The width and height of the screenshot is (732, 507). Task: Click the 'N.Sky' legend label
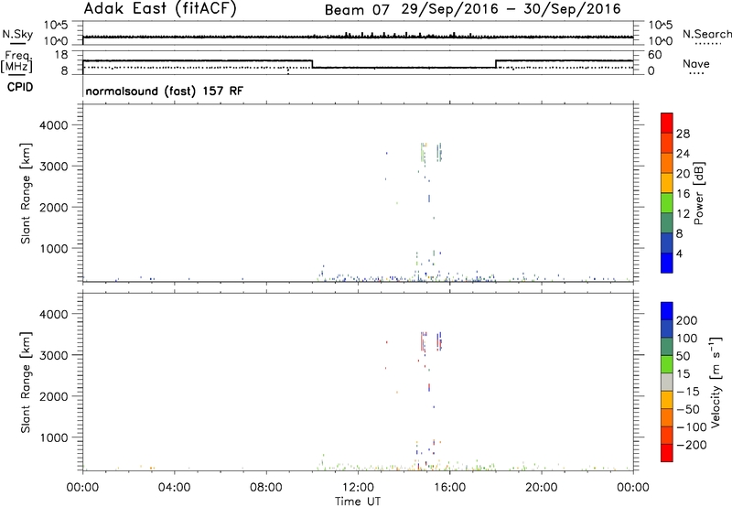pos(17,34)
